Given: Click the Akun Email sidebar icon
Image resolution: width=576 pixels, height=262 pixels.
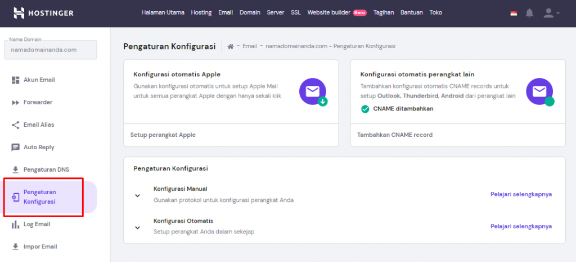Looking at the screenshot, I should (x=16, y=80).
